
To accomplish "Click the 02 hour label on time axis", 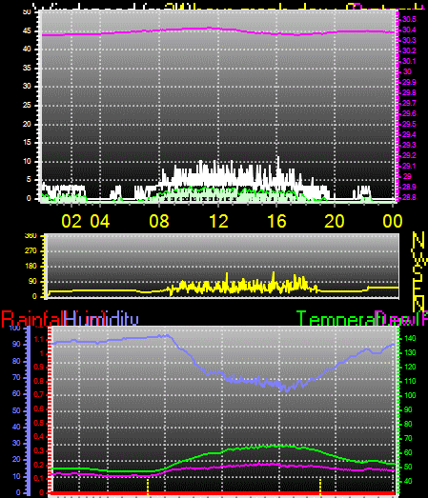I will point(71,221).
